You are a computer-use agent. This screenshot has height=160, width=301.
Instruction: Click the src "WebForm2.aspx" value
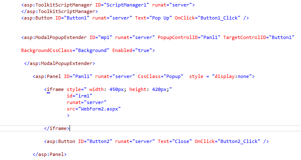(99, 109)
